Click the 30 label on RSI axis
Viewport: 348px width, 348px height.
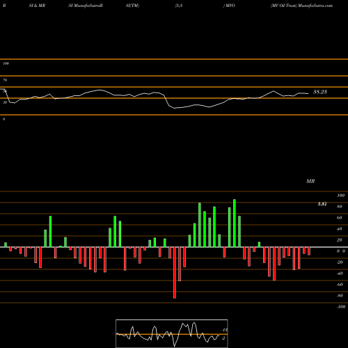5,102
